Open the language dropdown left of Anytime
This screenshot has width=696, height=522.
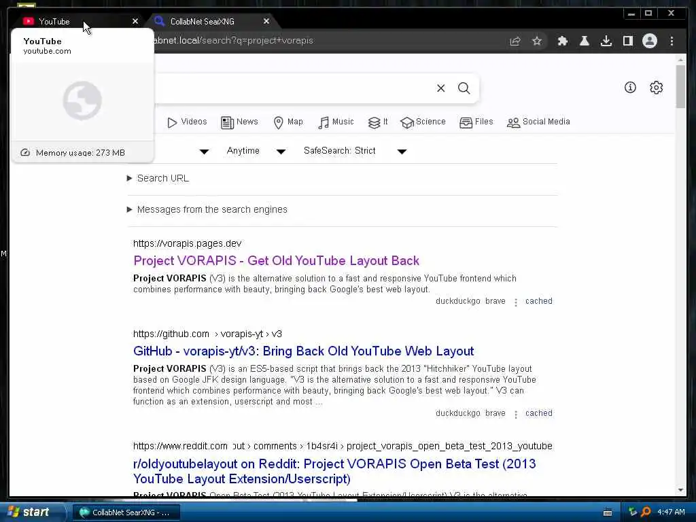click(203, 152)
